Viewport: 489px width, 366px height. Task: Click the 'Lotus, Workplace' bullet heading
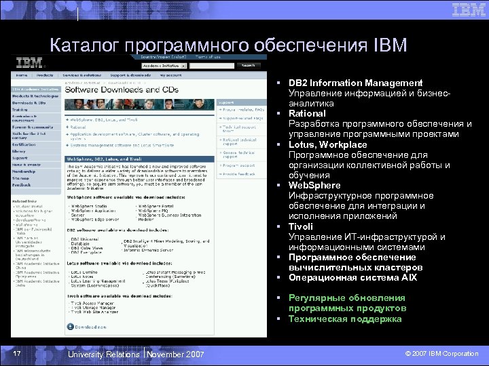tap(328, 144)
